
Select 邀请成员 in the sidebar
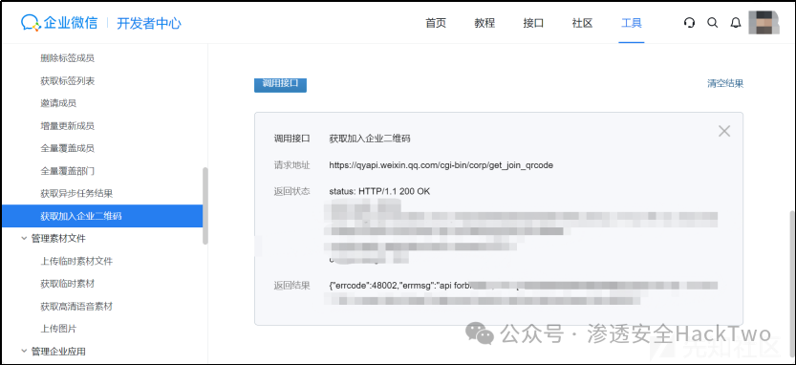point(58,103)
